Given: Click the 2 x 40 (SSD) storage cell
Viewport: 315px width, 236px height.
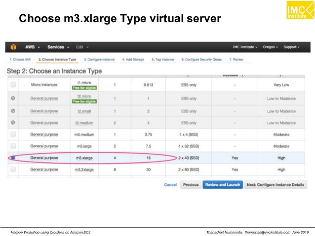Looking at the screenshot, I should pyautogui.click(x=189, y=158).
